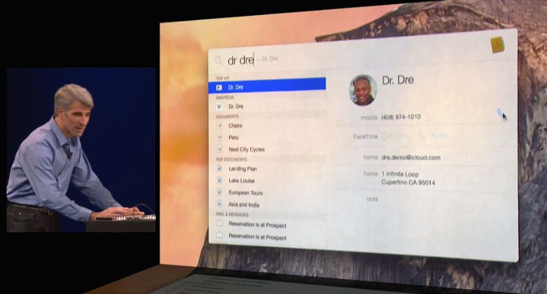Screen dimensions: 547x294
Task: Click the document icon next to Next City Cycles
Action: pyautogui.click(x=219, y=149)
